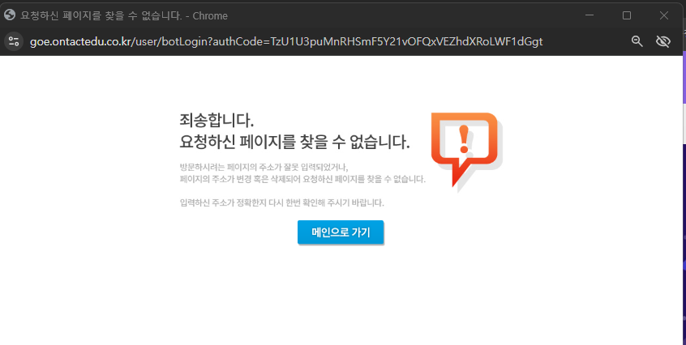Click the line starting with 입력하신 주소가 정확한지

coord(281,202)
